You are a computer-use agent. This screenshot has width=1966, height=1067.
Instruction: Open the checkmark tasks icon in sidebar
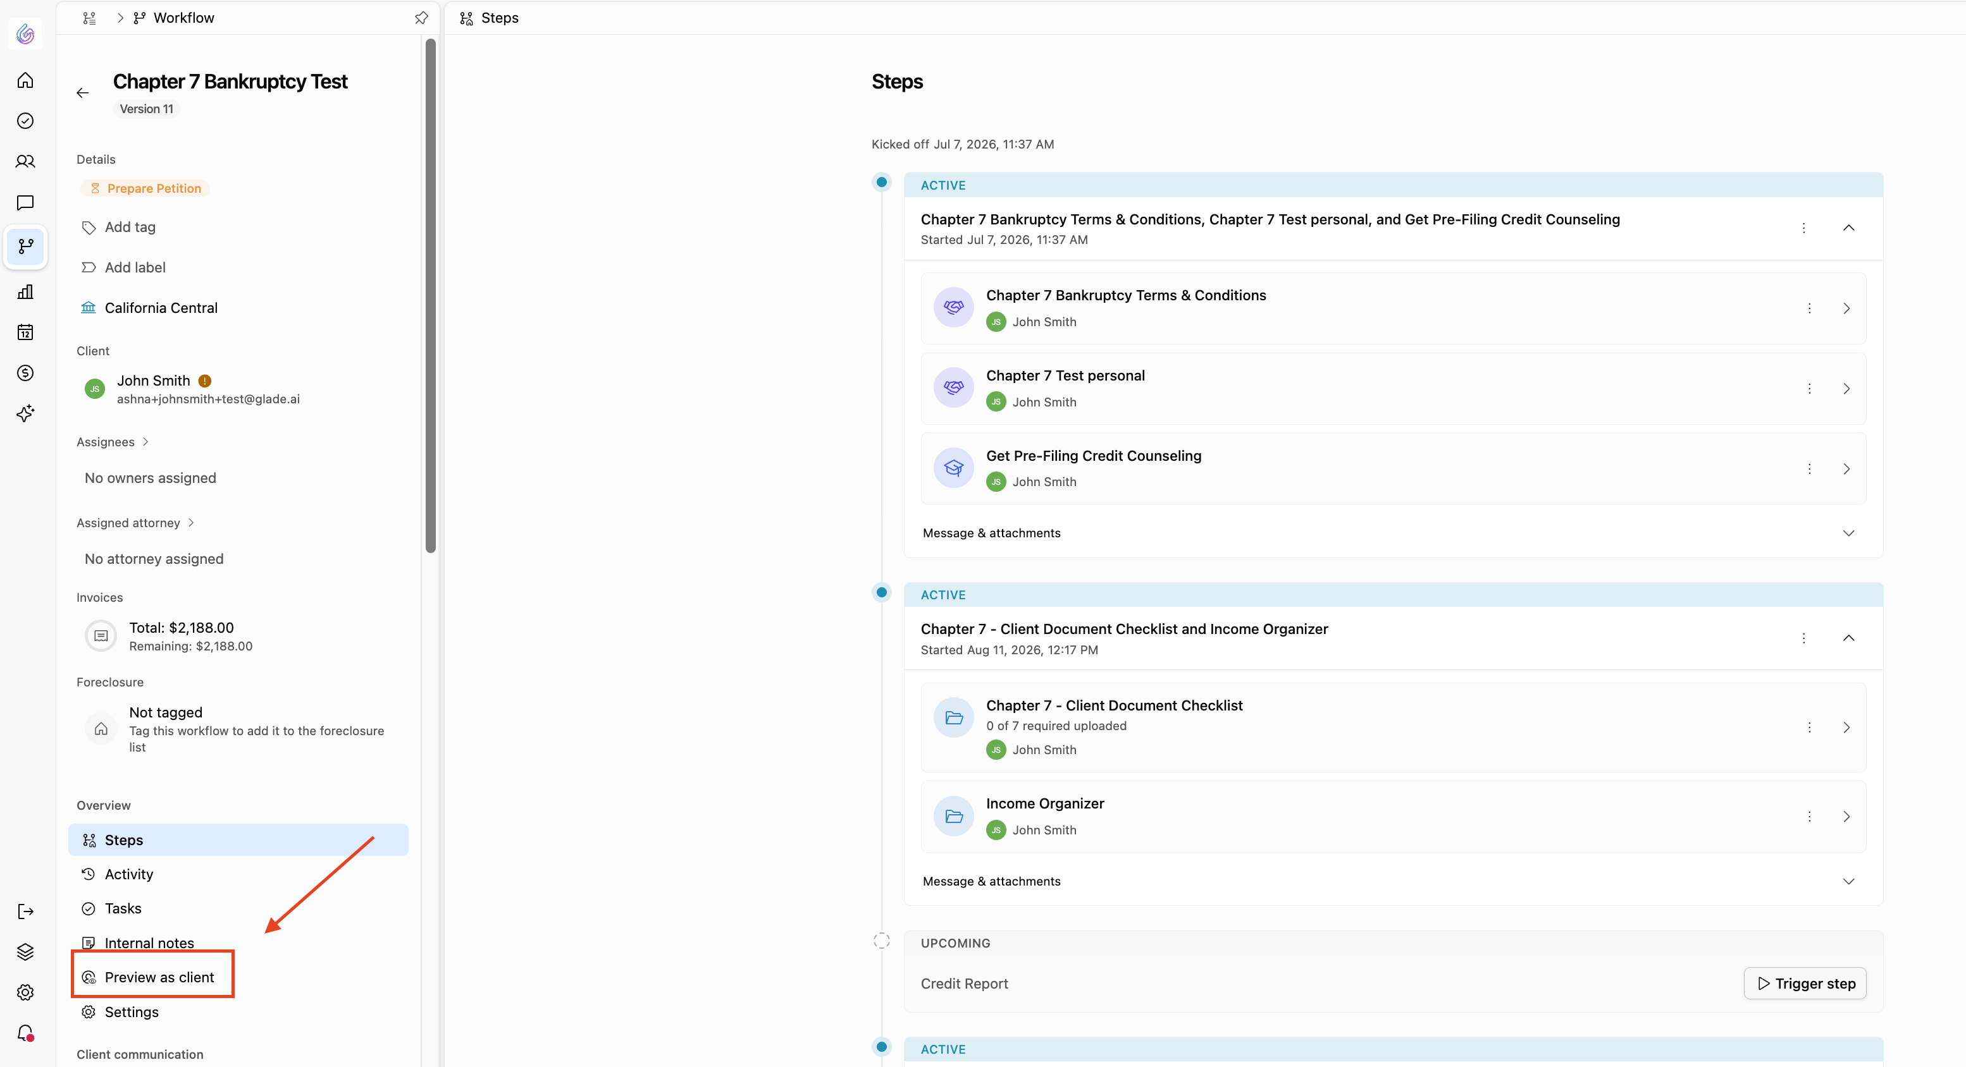point(25,121)
